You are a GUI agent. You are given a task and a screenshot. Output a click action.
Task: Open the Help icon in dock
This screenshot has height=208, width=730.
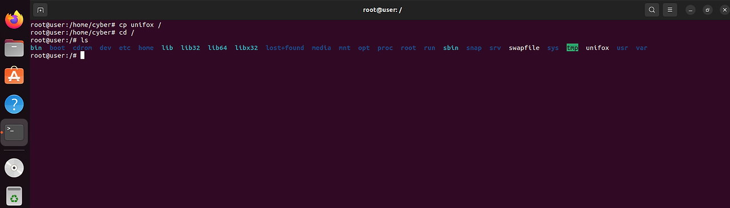pos(14,105)
